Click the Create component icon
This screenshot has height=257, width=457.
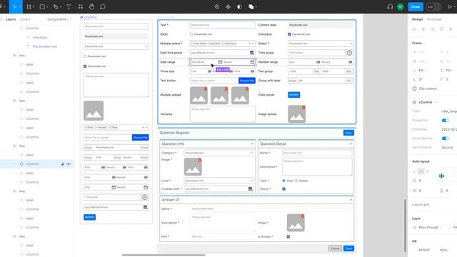[x=228, y=6]
